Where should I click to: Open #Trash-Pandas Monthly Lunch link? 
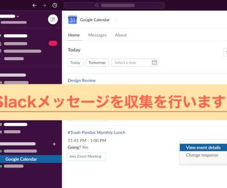coord(96,133)
